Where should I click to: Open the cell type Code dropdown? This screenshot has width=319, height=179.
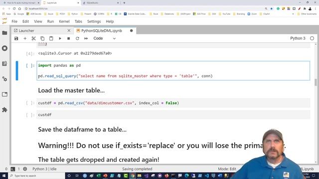[104, 38]
